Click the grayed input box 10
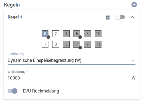Image resolution: width=145 pixels, height=102 pixels. pyautogui.click(x=98, y=34)
